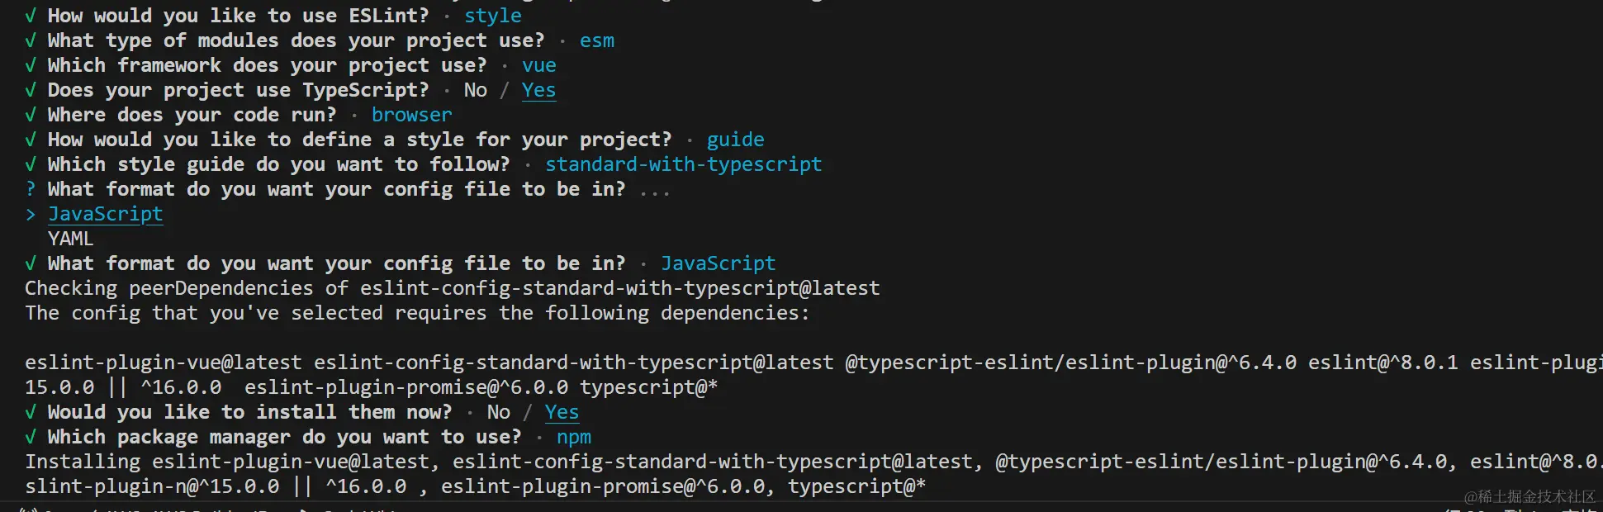Select the YAML config format option
Image resolution: width=1603 pixels, height=512 pixels.
(x=70, y=239)
